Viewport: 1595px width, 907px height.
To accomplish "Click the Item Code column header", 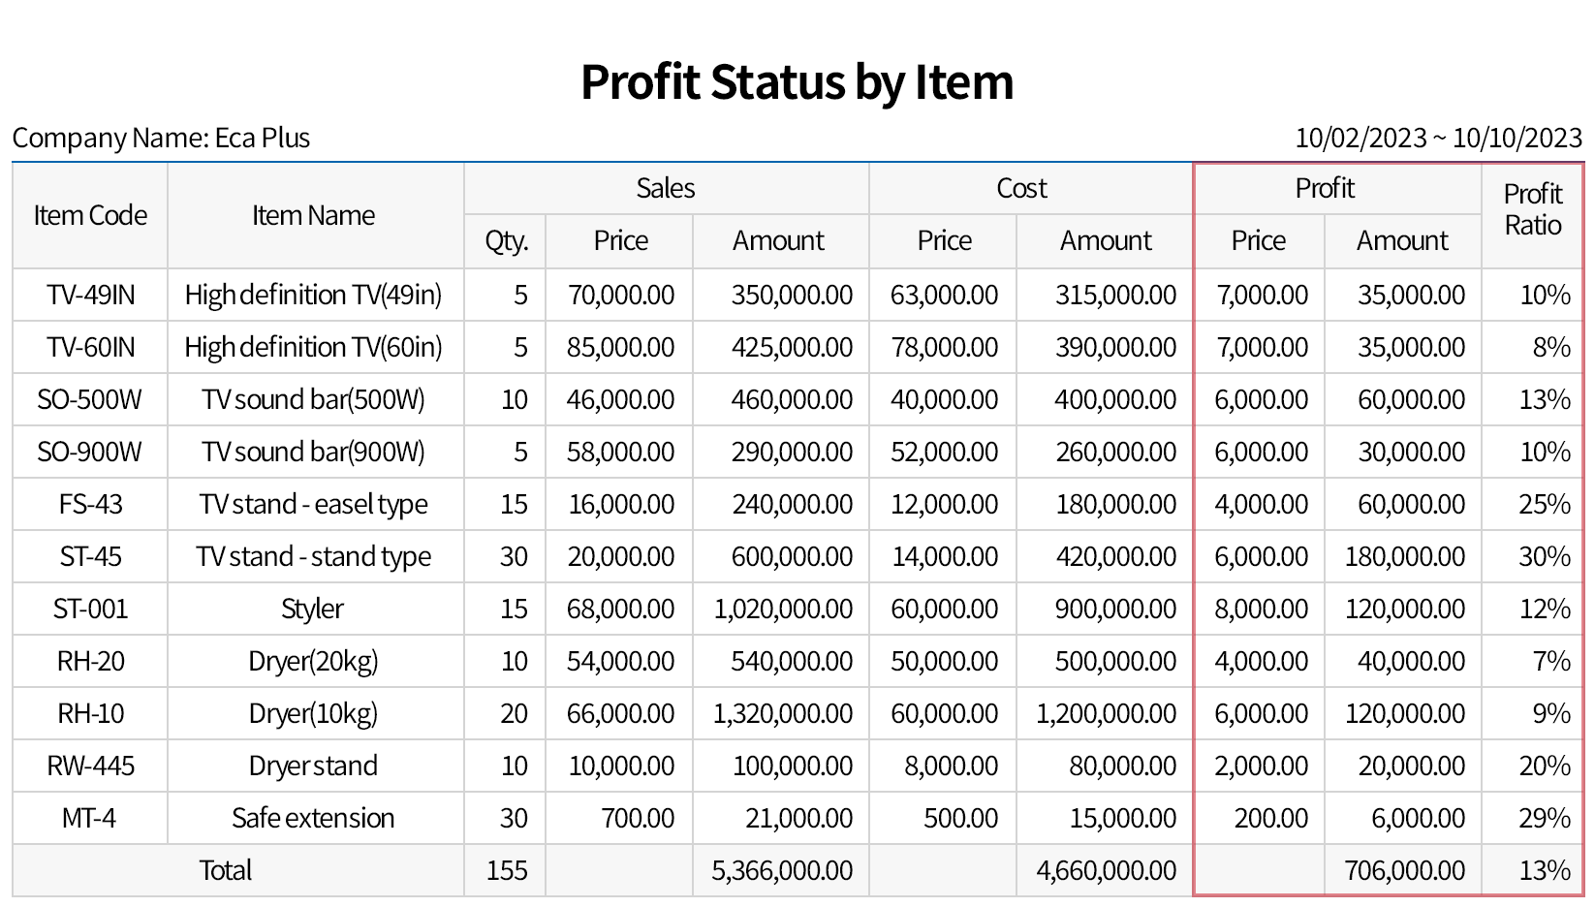I will pyautogui.click(x=90, y=215).
